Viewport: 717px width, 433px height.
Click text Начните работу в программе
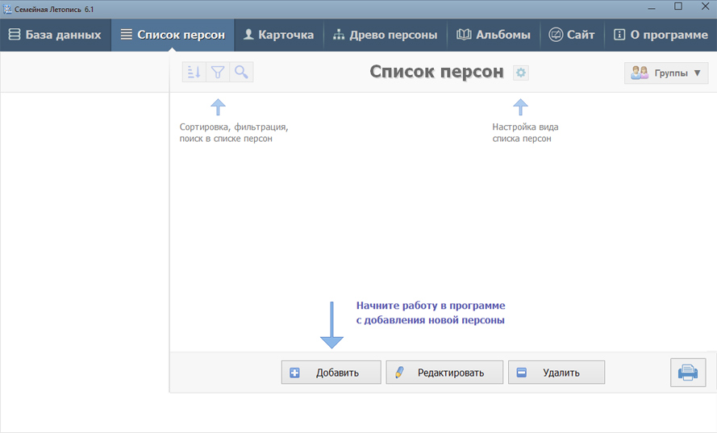click(431, 306)
